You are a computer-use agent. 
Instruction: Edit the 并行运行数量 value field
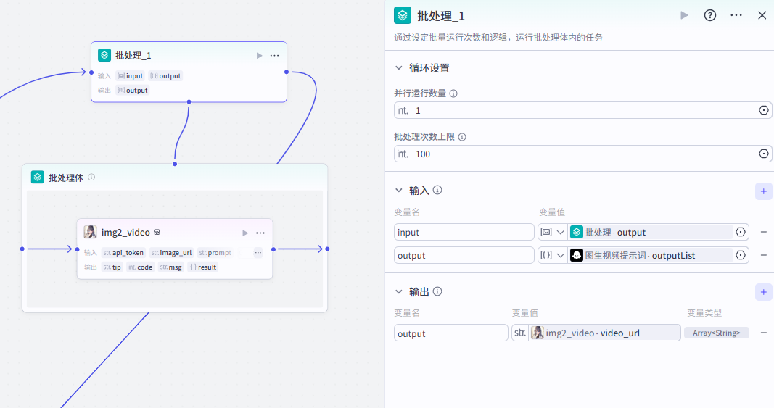coord(583,110)
